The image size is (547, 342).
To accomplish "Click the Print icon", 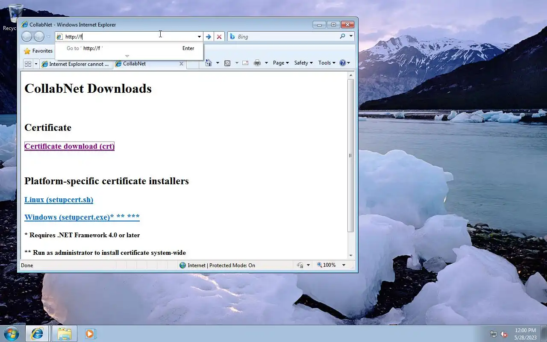I will point(257,63).
